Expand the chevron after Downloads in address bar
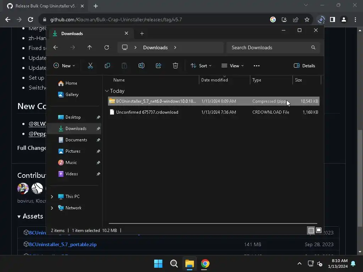This screenshot has height=272, width=363. pos(175,47)
